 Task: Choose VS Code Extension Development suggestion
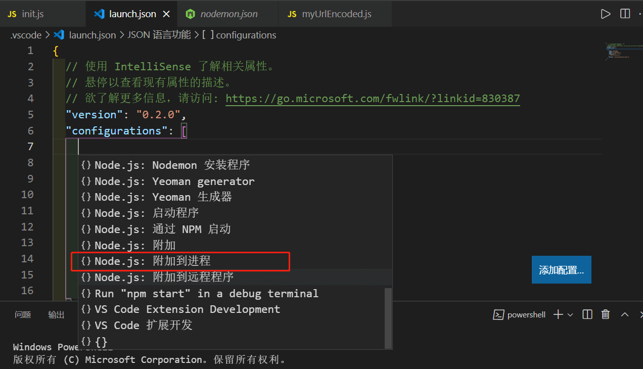coord(232,309)
